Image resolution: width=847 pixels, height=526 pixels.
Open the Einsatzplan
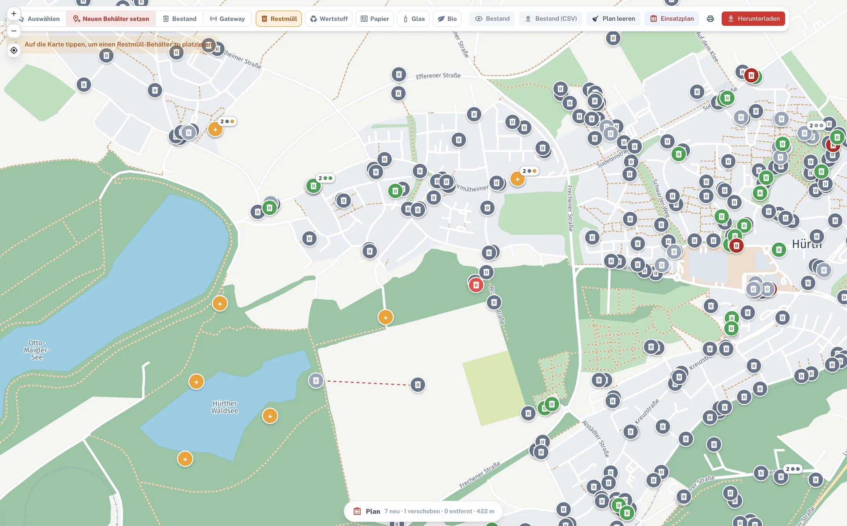[x=672, y=19]
